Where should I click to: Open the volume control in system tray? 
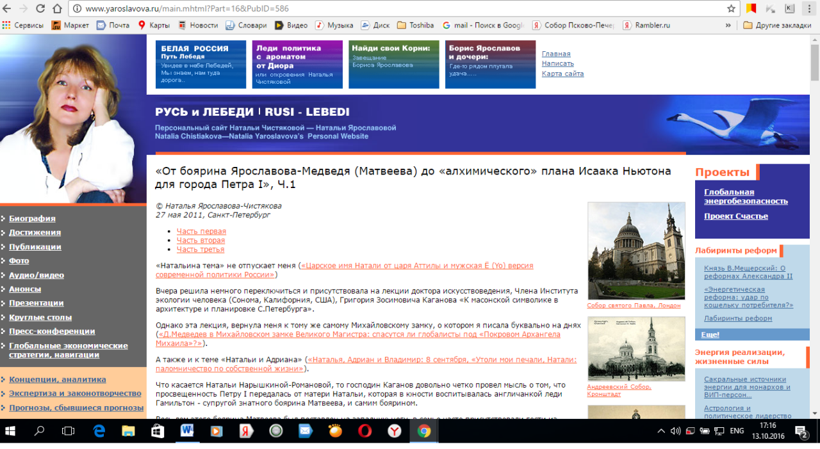tap(675, 431)
